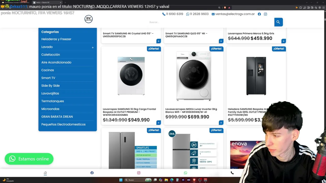Image resolution: width=326 pixels, height=183 pixels.
Task: Click the phone icon in the bottom bar
Action: click(x=232, y=173)
